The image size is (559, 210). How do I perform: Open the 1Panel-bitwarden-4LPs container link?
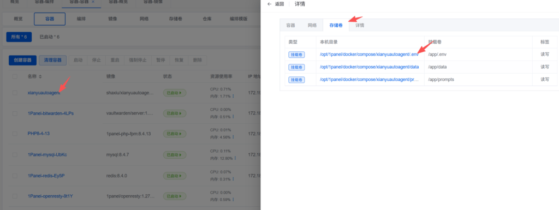coord(51,113)
